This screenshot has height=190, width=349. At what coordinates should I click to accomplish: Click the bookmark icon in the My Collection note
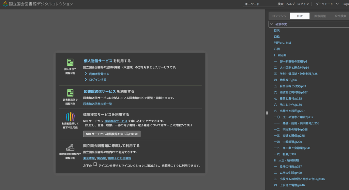95,165
